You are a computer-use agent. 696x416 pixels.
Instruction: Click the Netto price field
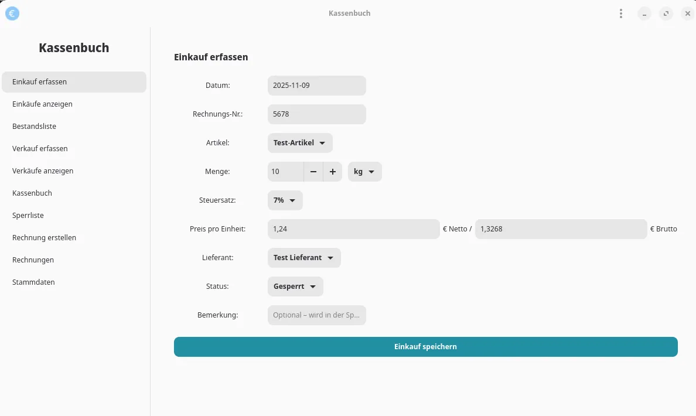coord(353,229)
